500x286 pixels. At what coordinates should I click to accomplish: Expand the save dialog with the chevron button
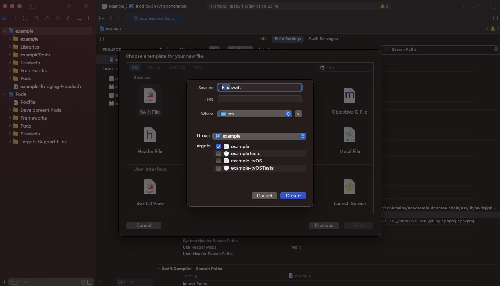(x=298, y=114)
